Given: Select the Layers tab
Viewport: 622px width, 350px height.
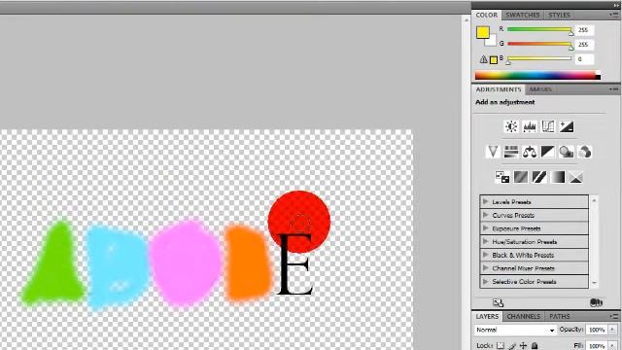Looking at the screenshot, I should pyautogui.click(x=487, y=316).
